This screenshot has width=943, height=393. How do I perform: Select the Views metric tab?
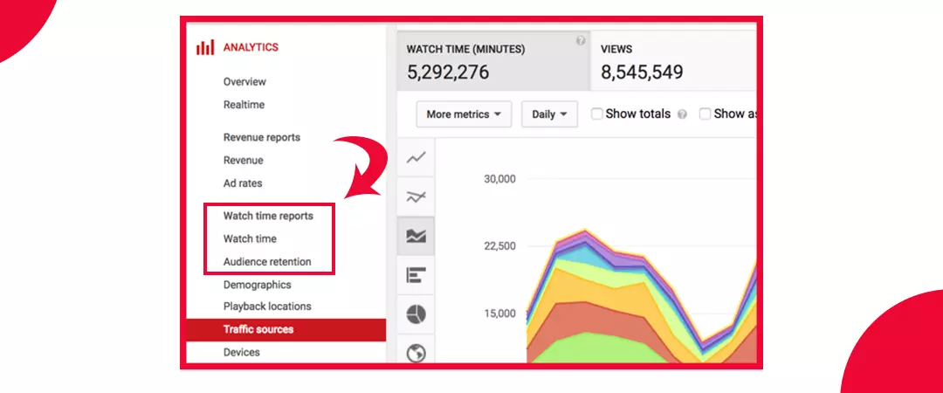click(673, 61)
